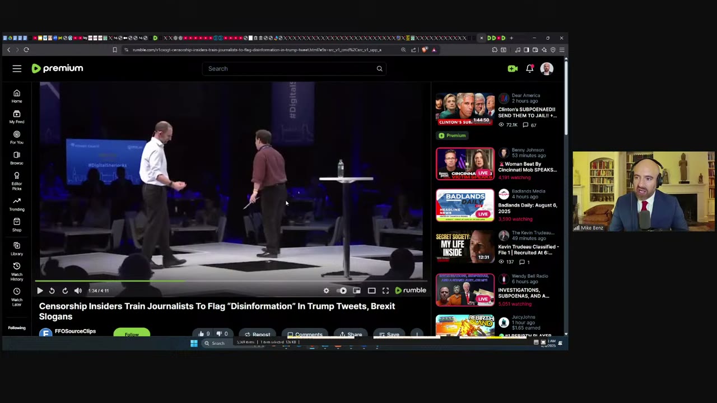Click the Rumble premium logo
This screenshot has height=403, width=717.
pyautogui.click(x=57, y=68)
